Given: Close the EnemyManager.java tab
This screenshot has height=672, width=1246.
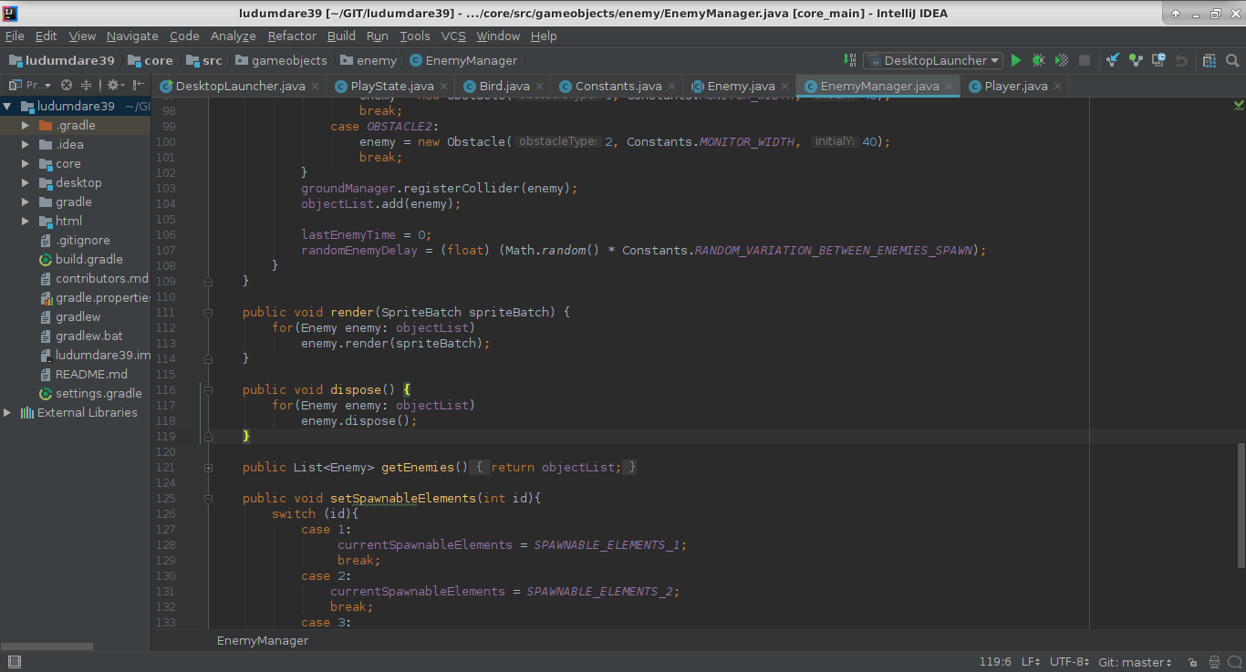Looking at the screenshot, I should [x=949, y=87].
